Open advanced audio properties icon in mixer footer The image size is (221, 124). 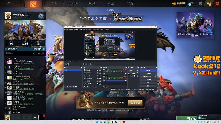[104, 87]
